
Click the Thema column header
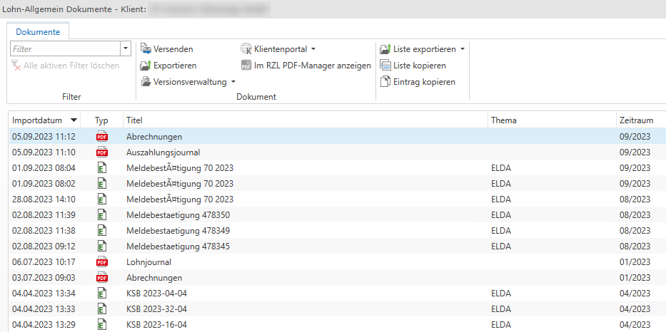click(x=503, y=120)
